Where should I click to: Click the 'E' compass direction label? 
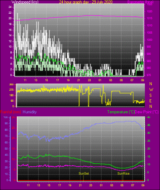[x=150, y=101]
